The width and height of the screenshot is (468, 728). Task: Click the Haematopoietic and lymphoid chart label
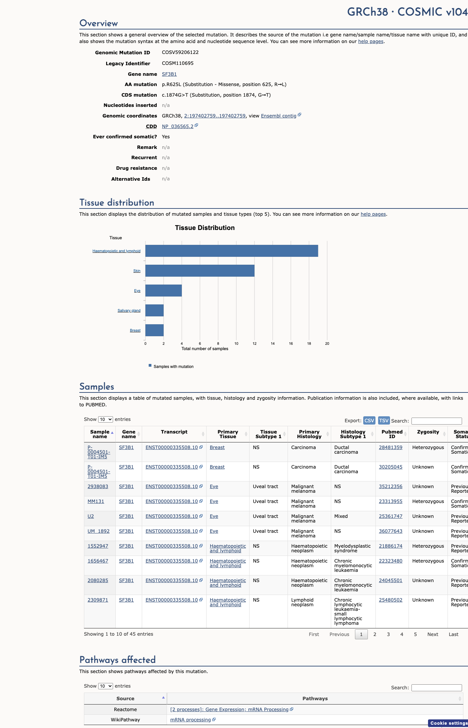pos(116,251)
